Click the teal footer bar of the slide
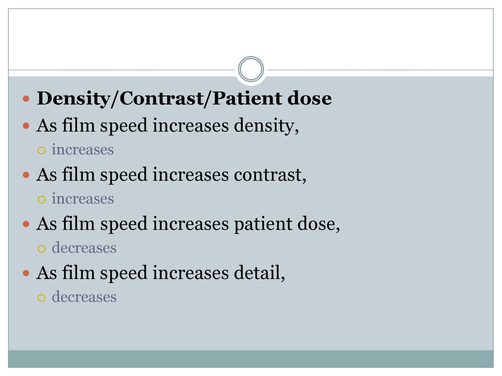This screenshot has height=376, width=502. tap(251, 359)
